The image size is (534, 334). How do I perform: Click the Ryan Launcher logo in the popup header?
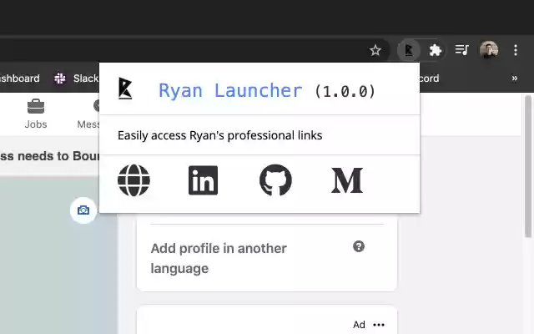[125, 89]
